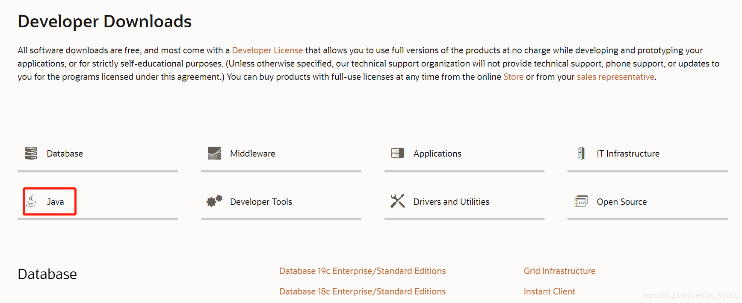Open the sales representative link
This screenshot has height=303, width=742.
pos(615,77)
